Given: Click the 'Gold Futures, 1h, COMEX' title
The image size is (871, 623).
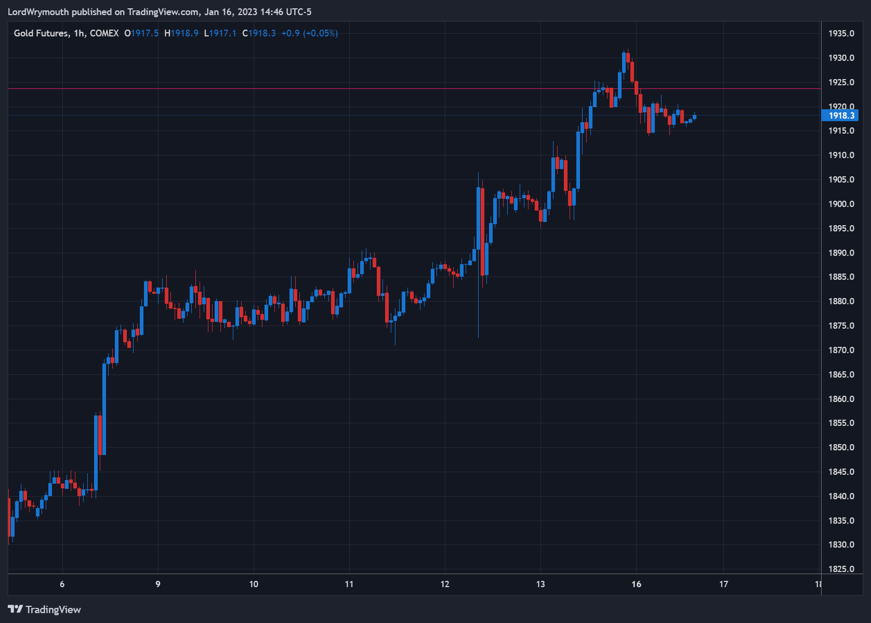Looking at the screenshot, I should 66,33.
